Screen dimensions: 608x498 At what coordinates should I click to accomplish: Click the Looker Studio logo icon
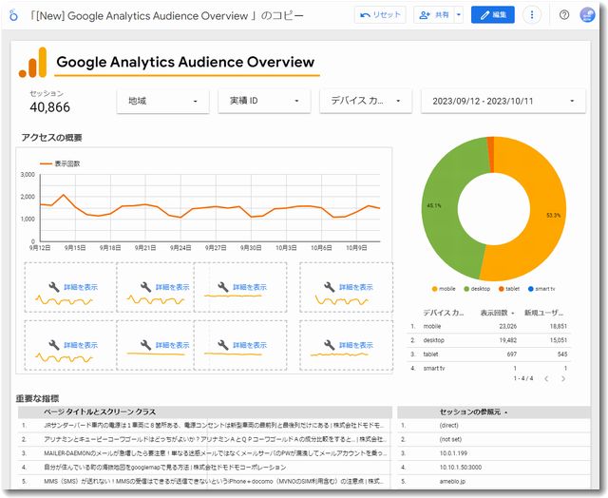pos(13,15)
